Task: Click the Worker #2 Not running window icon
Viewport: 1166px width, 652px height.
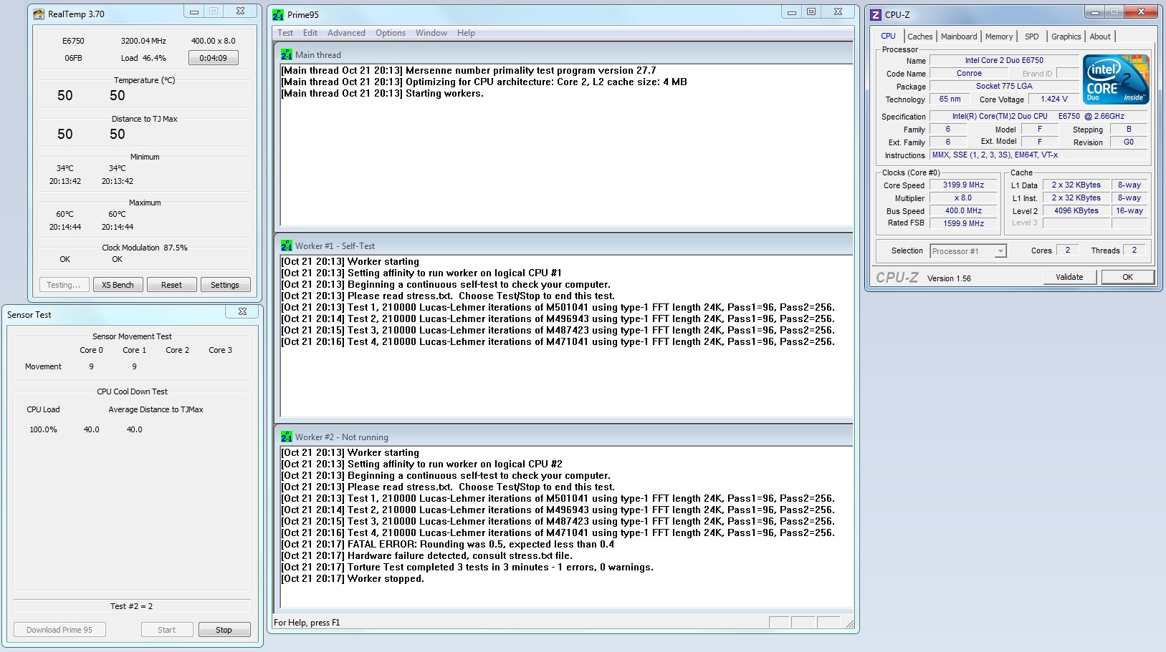Action: [x=287, y=437]
